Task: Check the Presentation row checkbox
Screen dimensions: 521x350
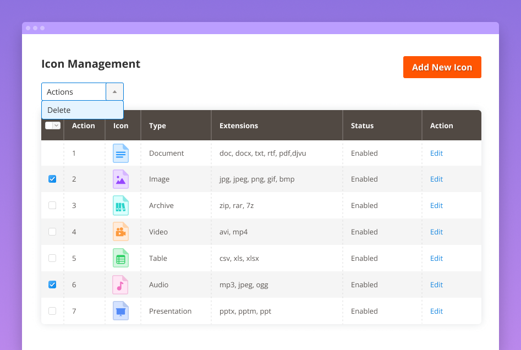Action: click(52, 311)
